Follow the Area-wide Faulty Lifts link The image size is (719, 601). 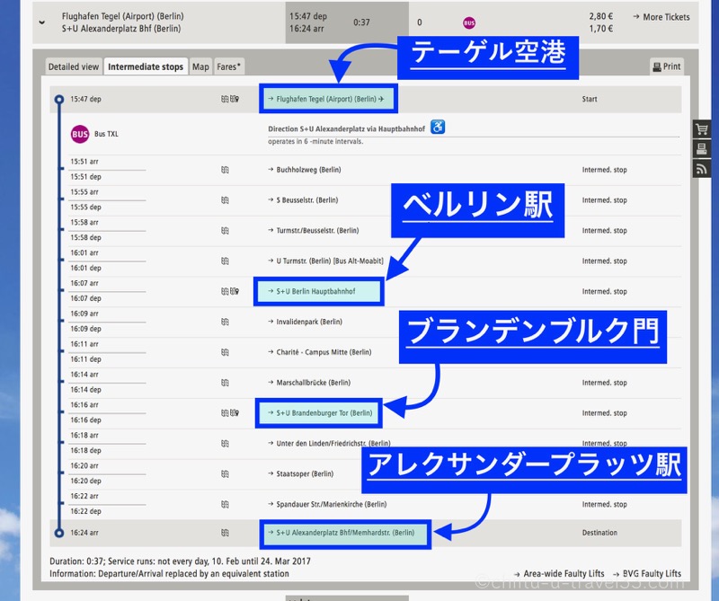point(559,573)
